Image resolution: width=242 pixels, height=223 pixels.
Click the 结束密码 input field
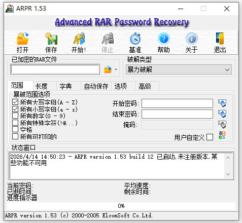tap(177, 114)
